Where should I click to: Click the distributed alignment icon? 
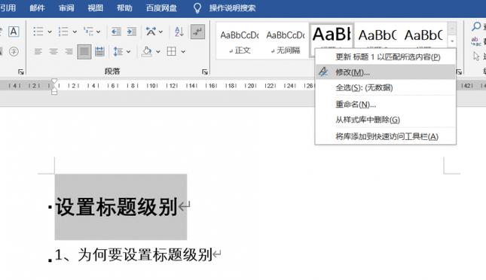click(x=99, y=51)
